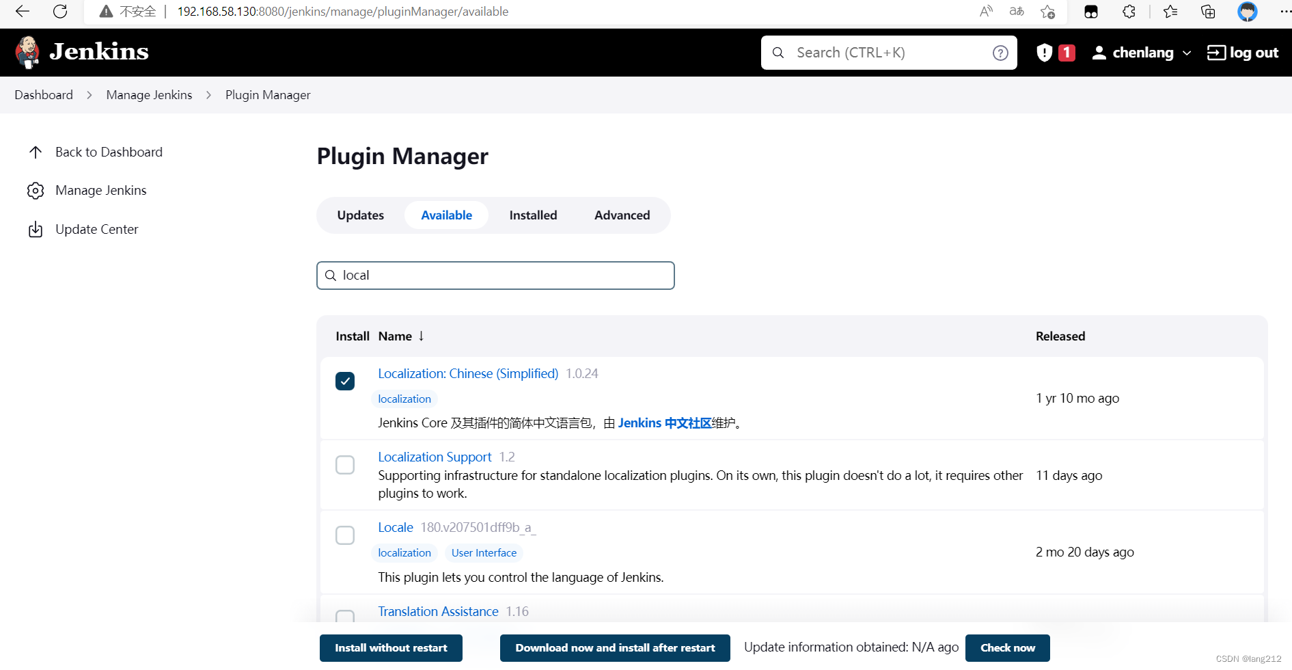Expand the Dashboard breadcrumb chevron
This screenshot has width=1292, height=670.
[x=90, y=95]
